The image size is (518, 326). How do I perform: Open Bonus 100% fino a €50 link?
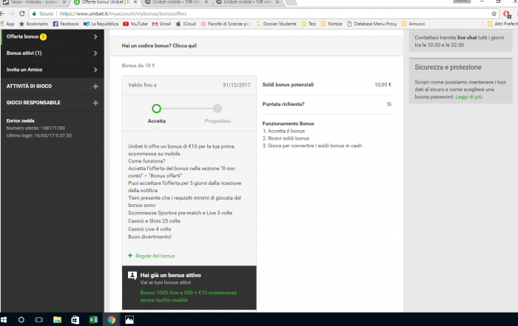pyautogui.click(x=188, y=296)
